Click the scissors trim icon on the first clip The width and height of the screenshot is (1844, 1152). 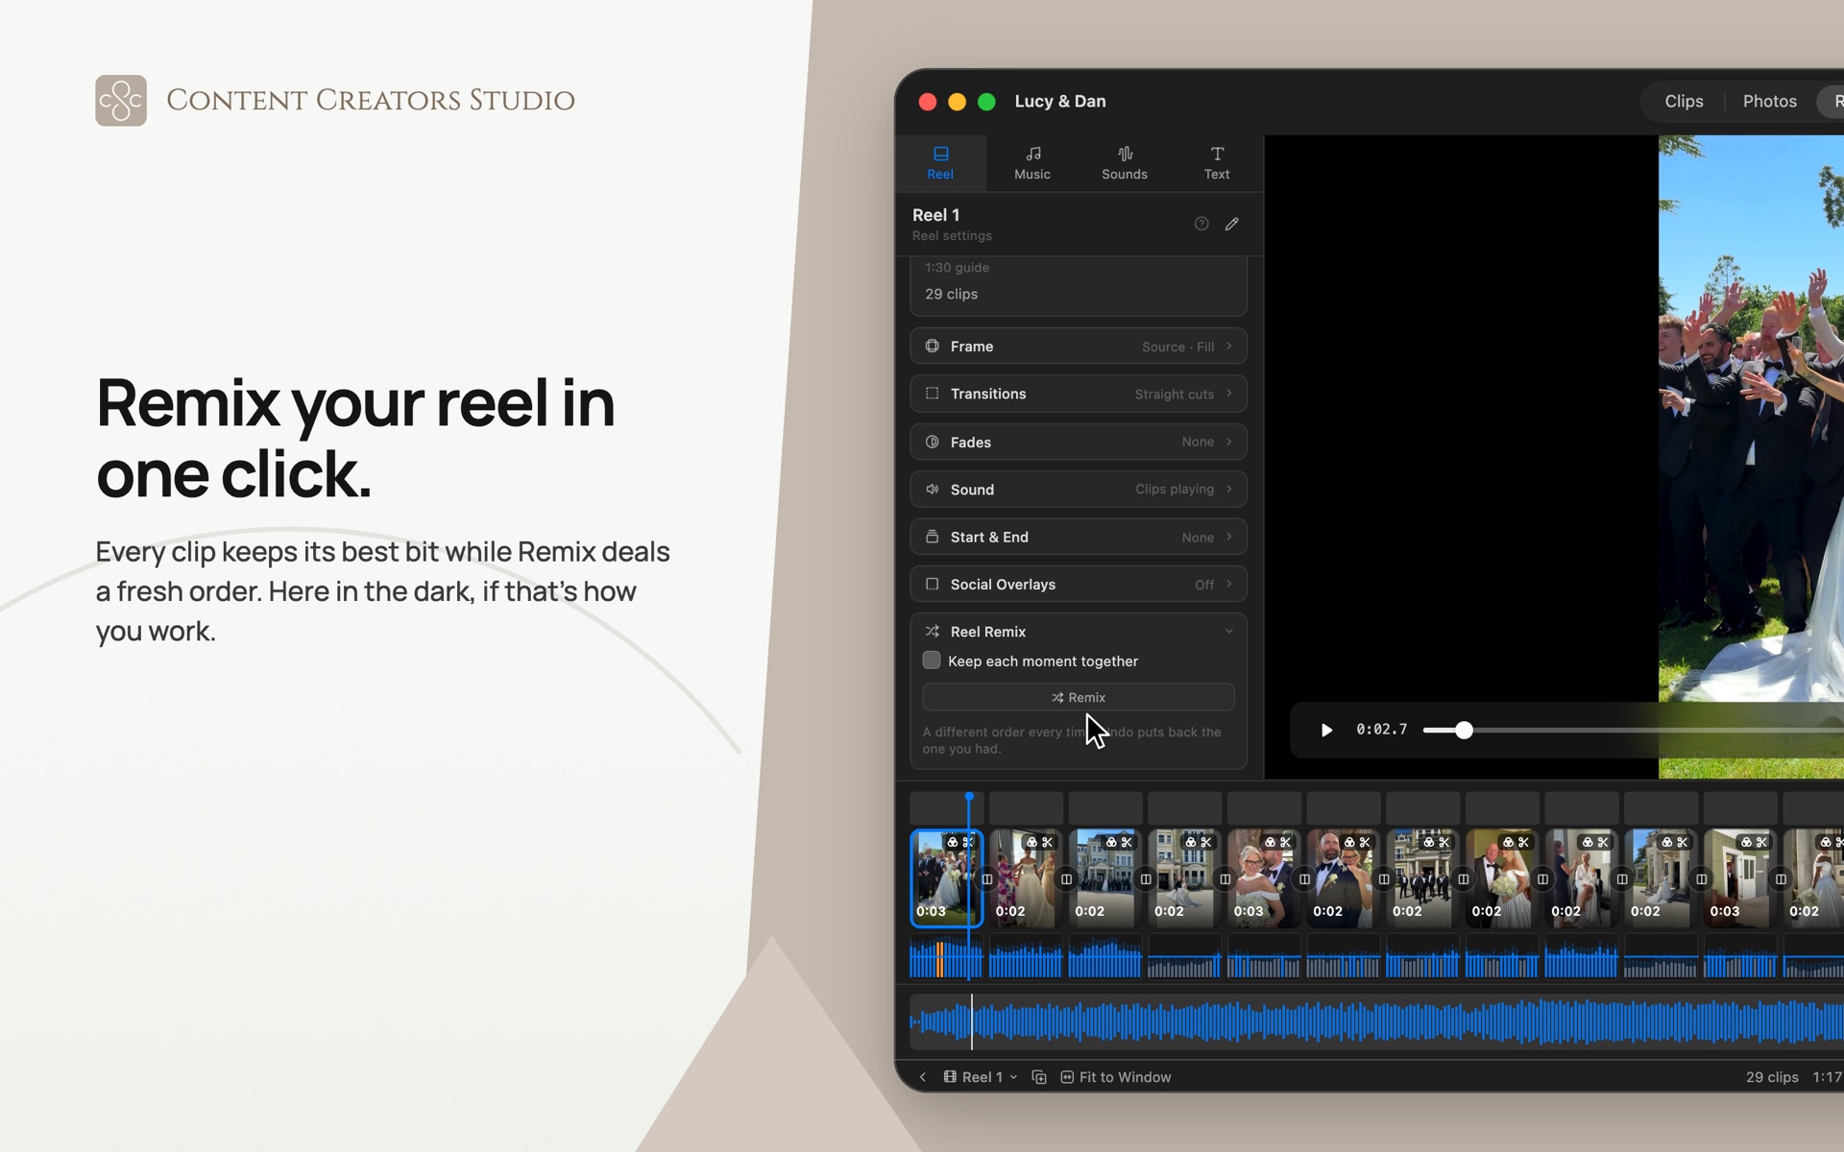point(968,842)
